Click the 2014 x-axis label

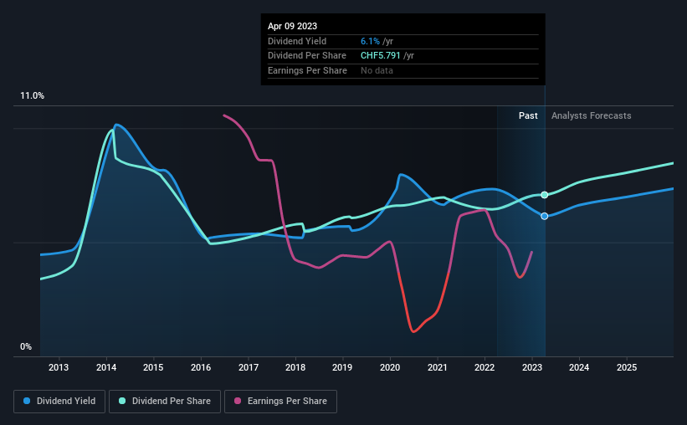click(106, 367)
